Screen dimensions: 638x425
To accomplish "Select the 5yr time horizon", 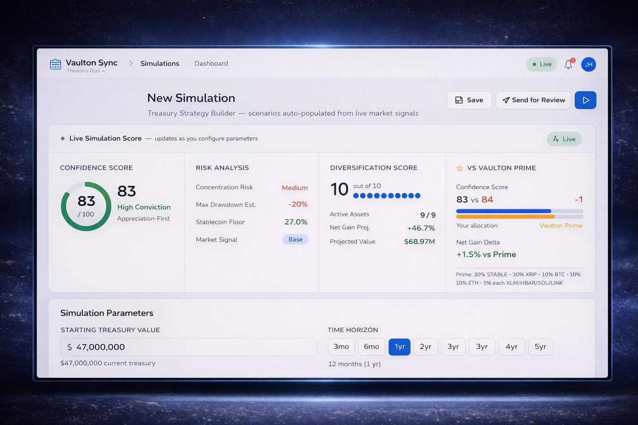I will click(540, 347).
